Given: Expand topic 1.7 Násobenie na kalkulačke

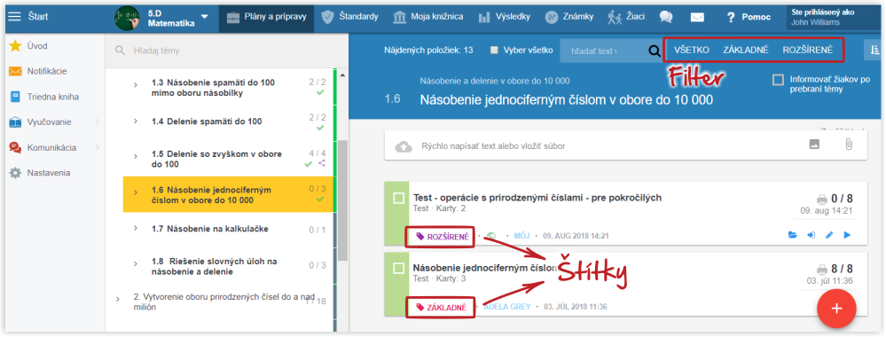Looking at the screenshot, I should pyautogui.click(x=136, y=228).
